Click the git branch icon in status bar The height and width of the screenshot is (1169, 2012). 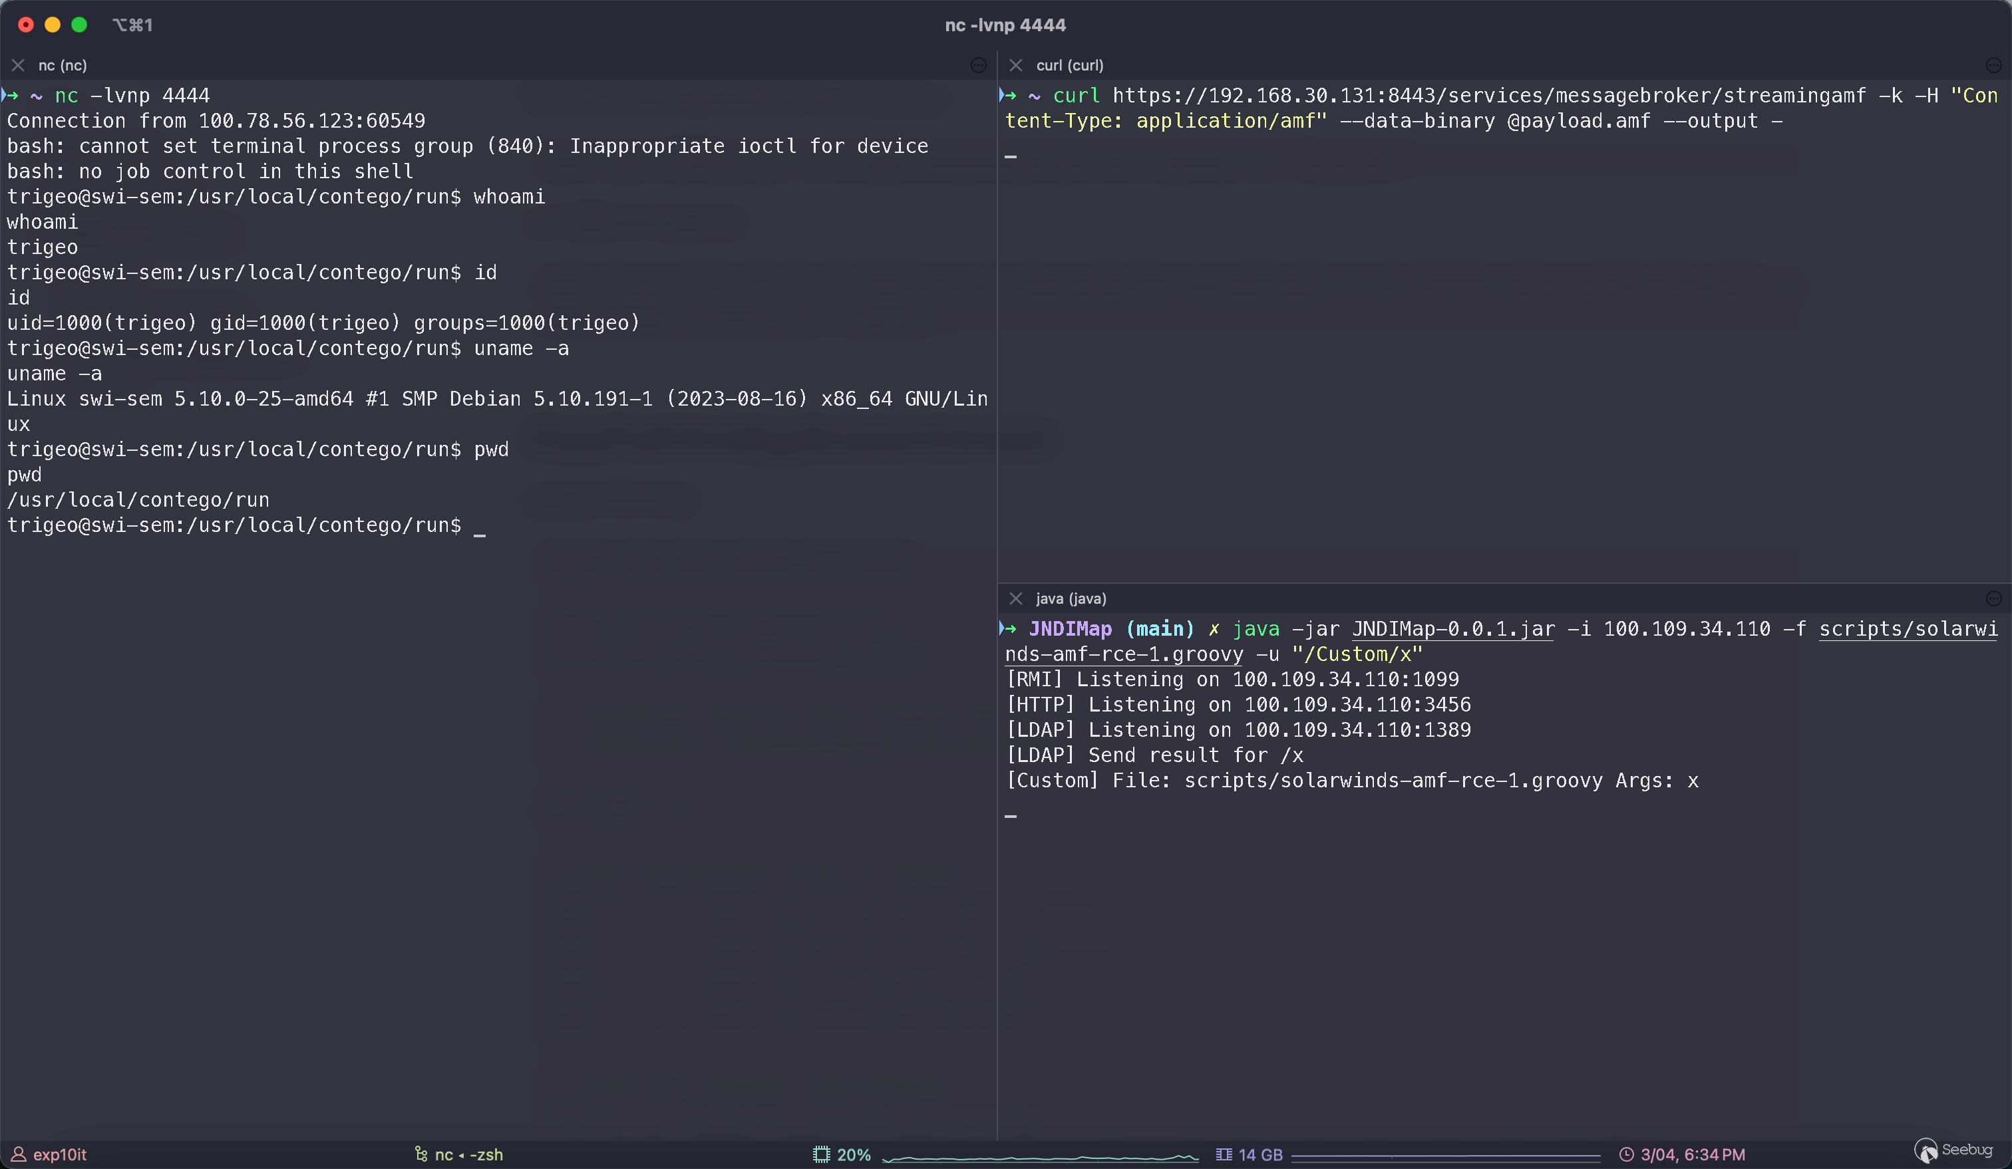click(x=420, y=1154)
